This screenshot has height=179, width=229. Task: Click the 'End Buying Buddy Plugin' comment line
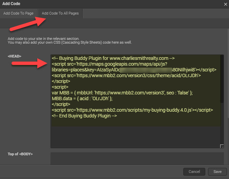coord(84,116)
